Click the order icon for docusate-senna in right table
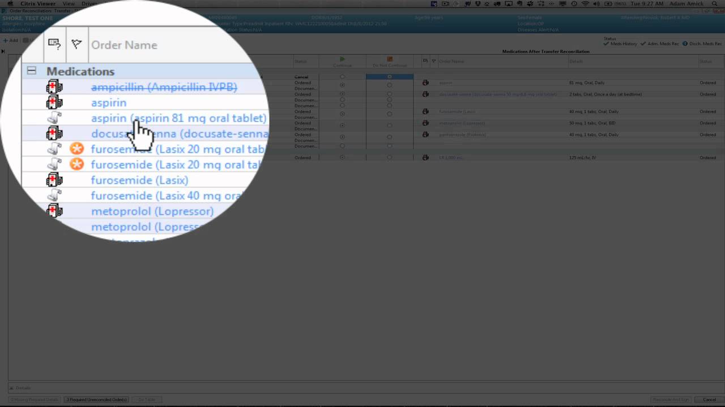Screen dimensions: 725x407 (425, 94)
